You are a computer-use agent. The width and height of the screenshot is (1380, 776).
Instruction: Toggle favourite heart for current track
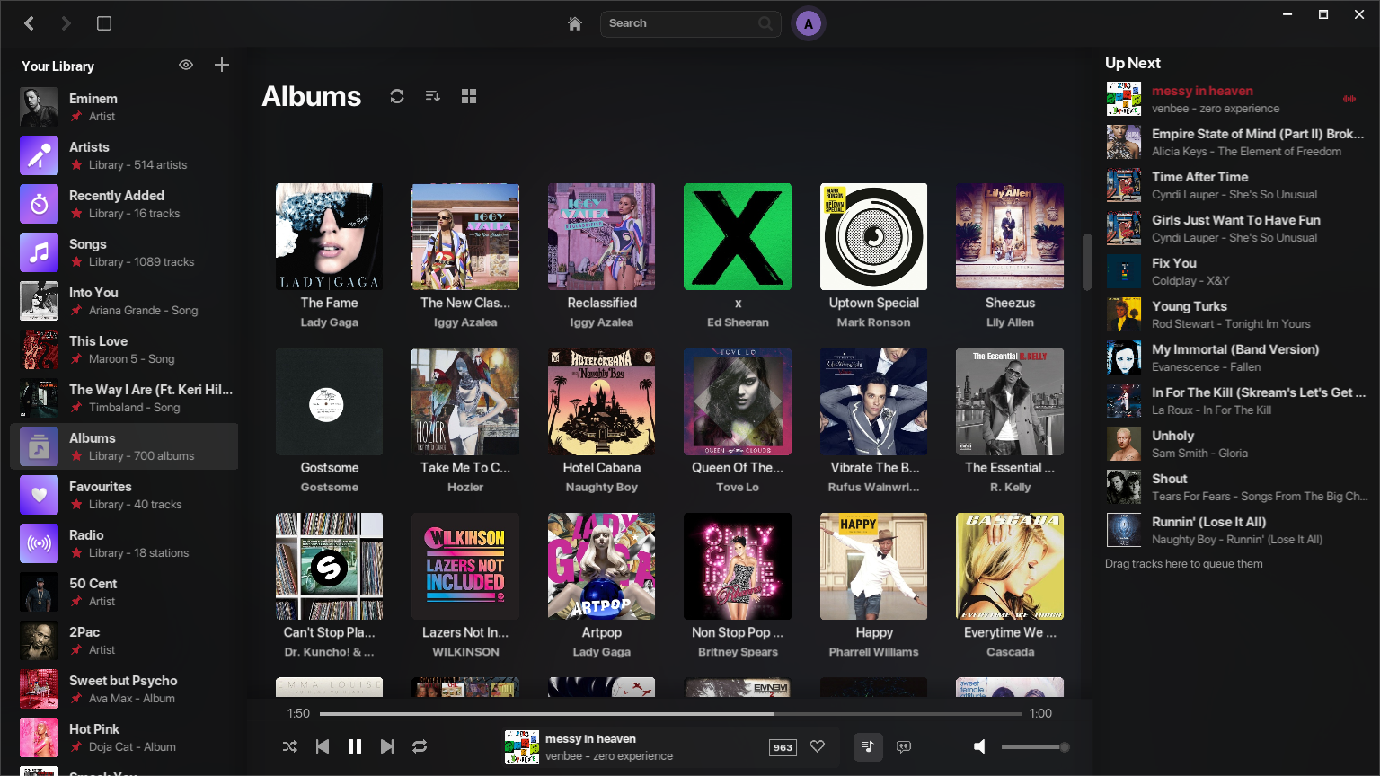coord(818,746)
